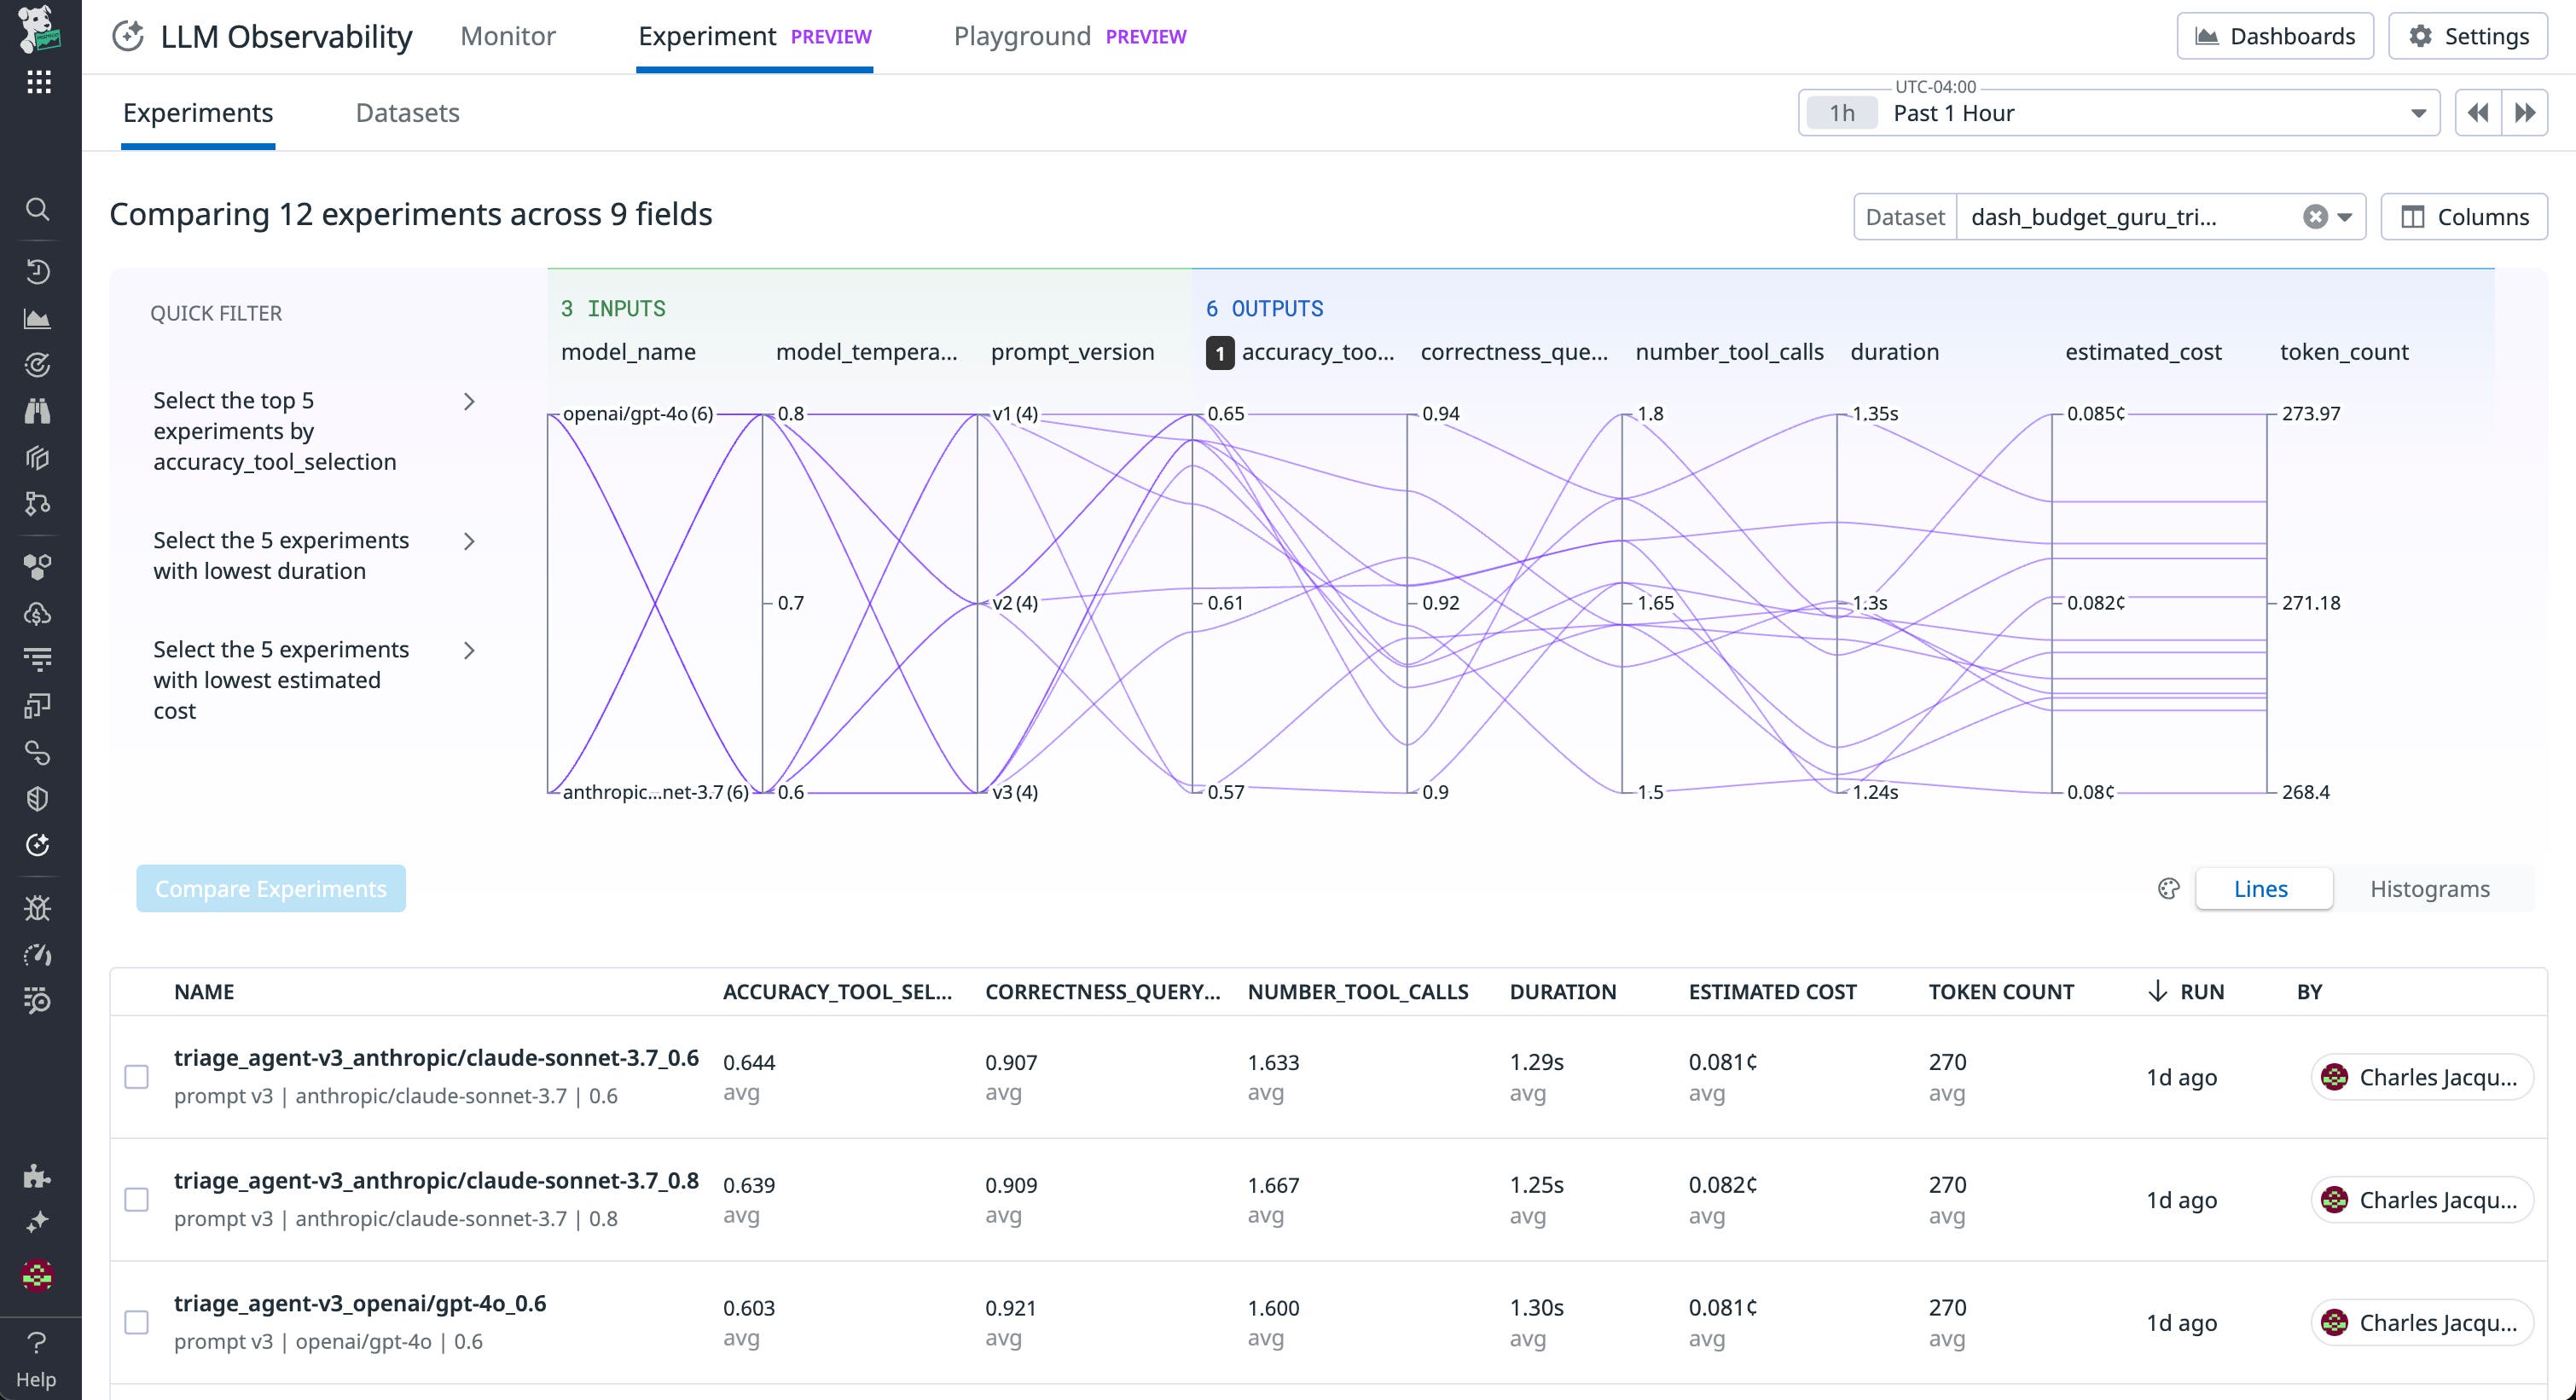
Task: Open the Security shield icon in sidebar
Action: (x=38, y=798)
